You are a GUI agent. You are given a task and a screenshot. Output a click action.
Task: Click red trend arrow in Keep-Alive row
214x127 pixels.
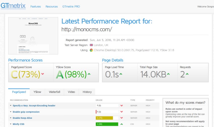(122, 118)
